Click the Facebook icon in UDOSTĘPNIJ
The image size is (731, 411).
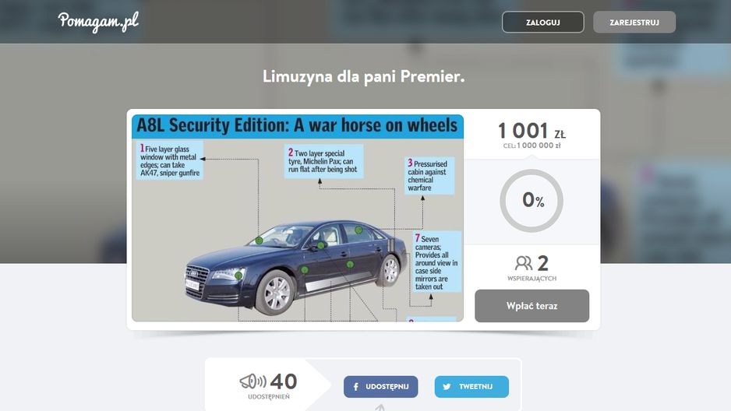coord(355,387)
